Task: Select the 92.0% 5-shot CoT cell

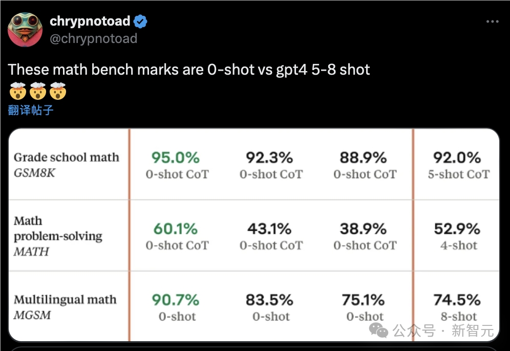Action: coord(457,165)
